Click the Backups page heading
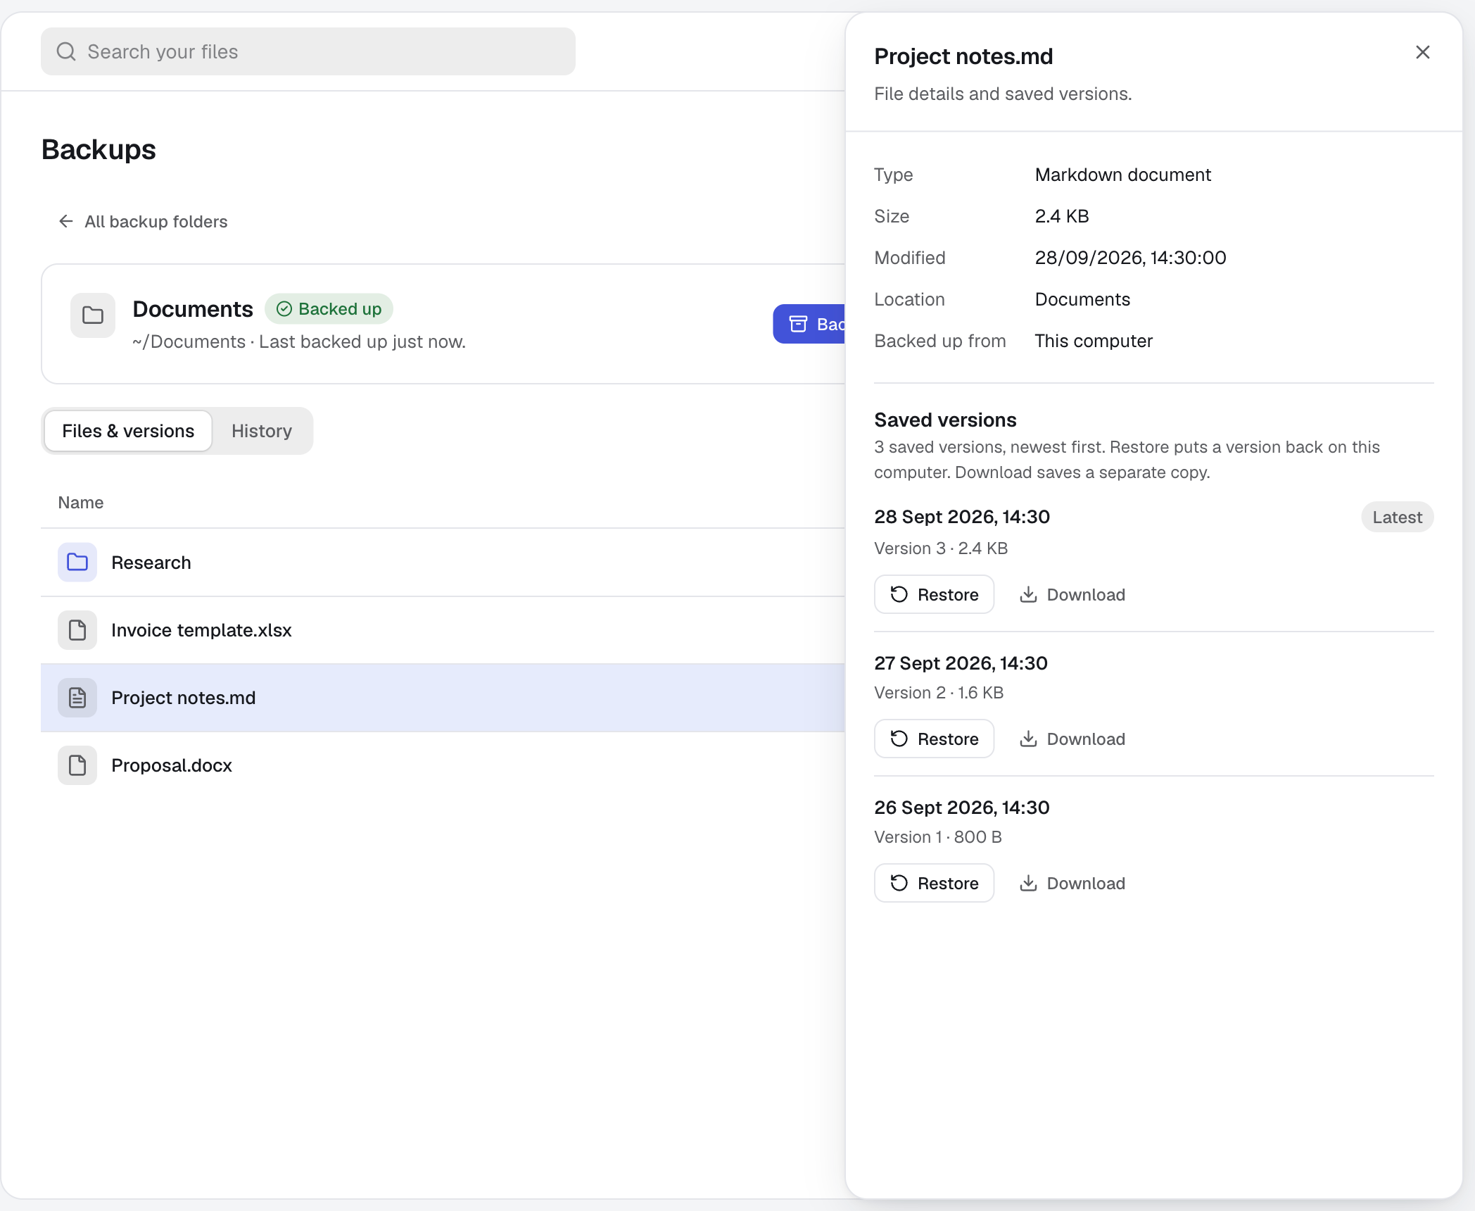1475x1211 pixels. (x=99, y=149)
